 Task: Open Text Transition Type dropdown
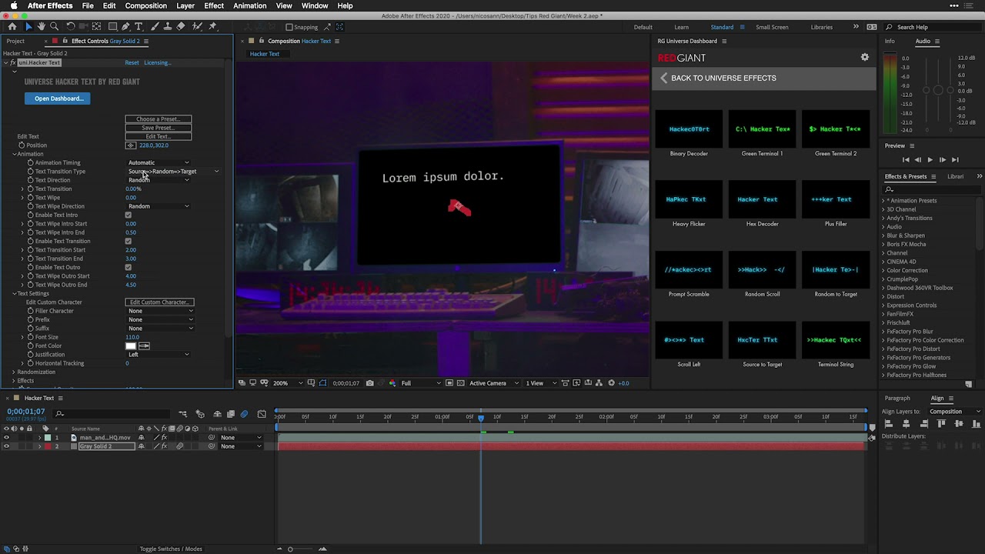point(173,172)
